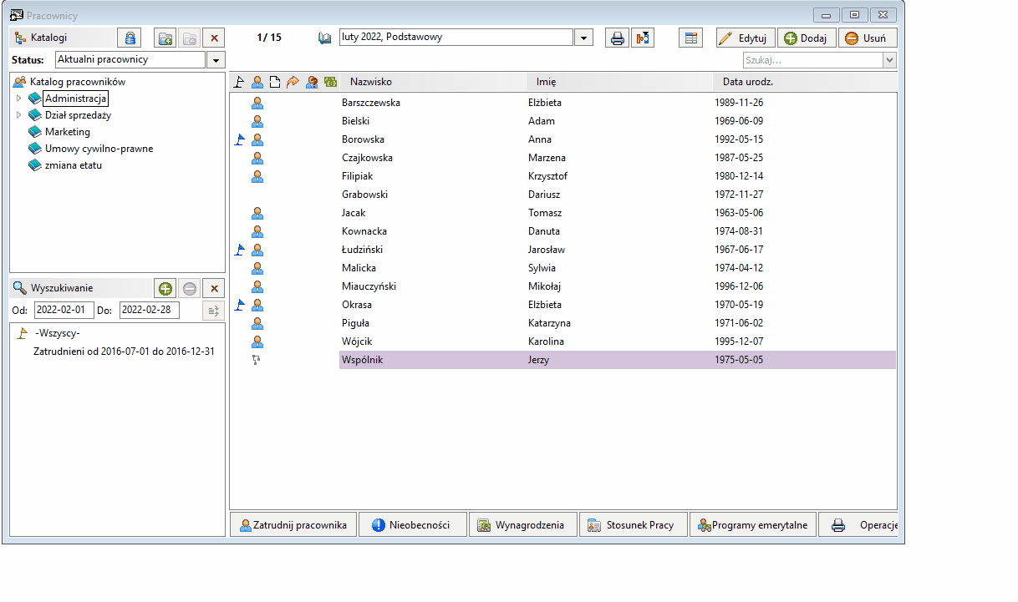Click the green plus add search button
The image size is (1018, 602).
pyautogui.click(x=165, y=288)
